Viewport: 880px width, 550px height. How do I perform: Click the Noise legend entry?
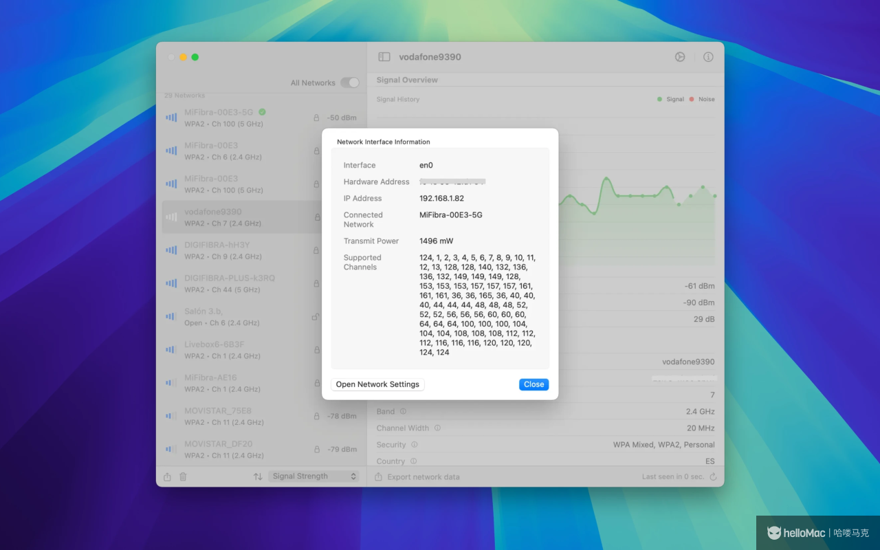702,99
